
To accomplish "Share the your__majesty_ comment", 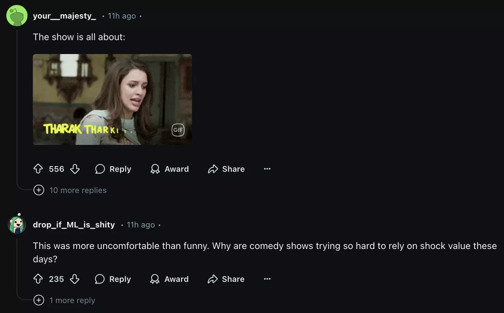I will point(226,169).
